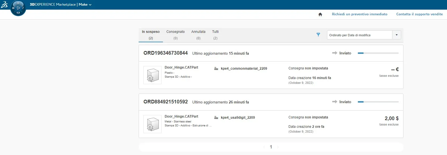
Task: Open order ORD196346730844
Action: click(166, 53)
